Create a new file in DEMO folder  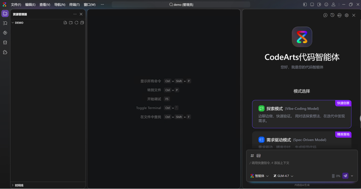65,23
